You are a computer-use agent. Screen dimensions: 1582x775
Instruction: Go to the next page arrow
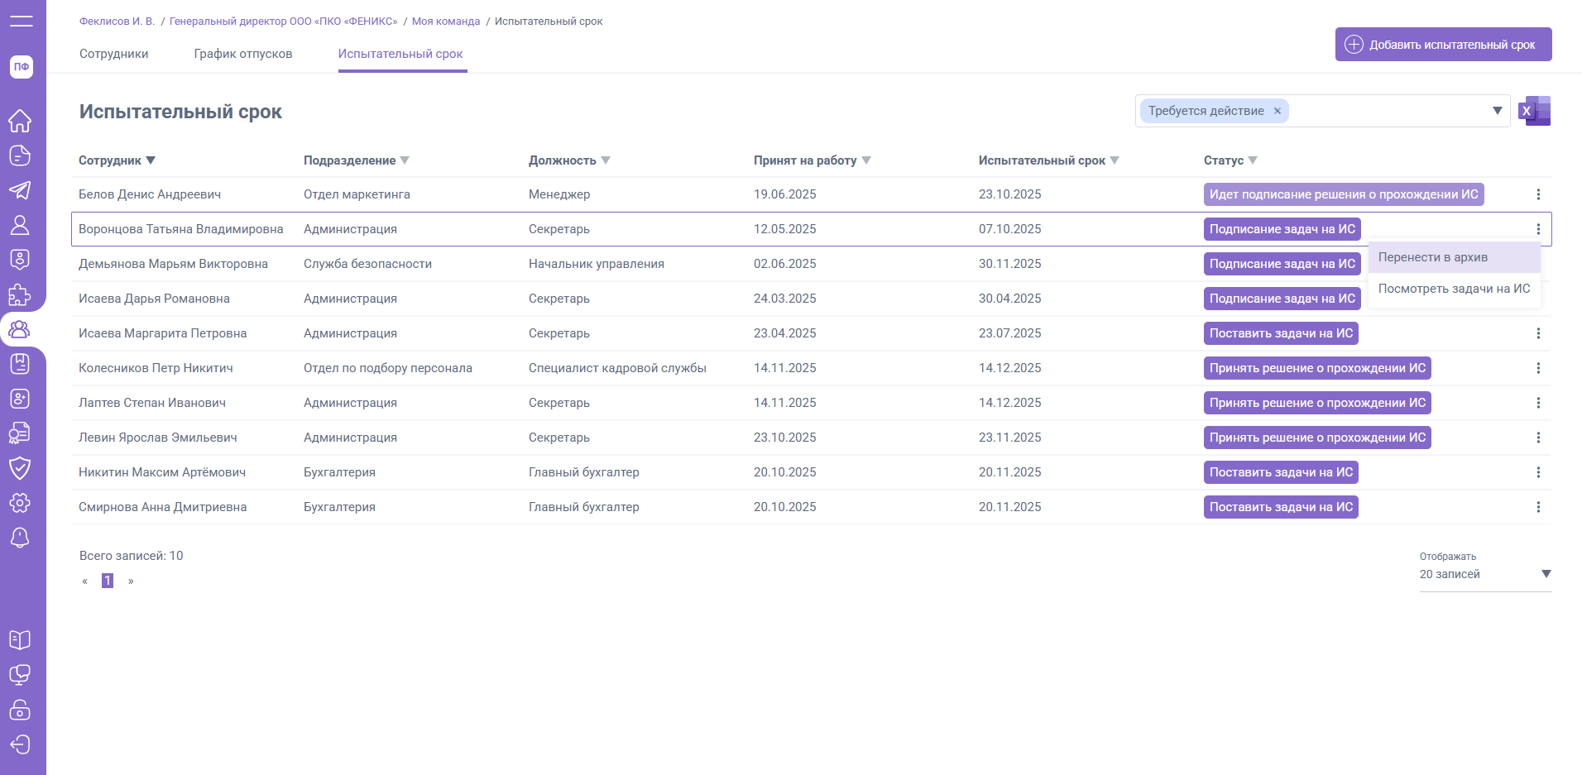tap(131, 581)
